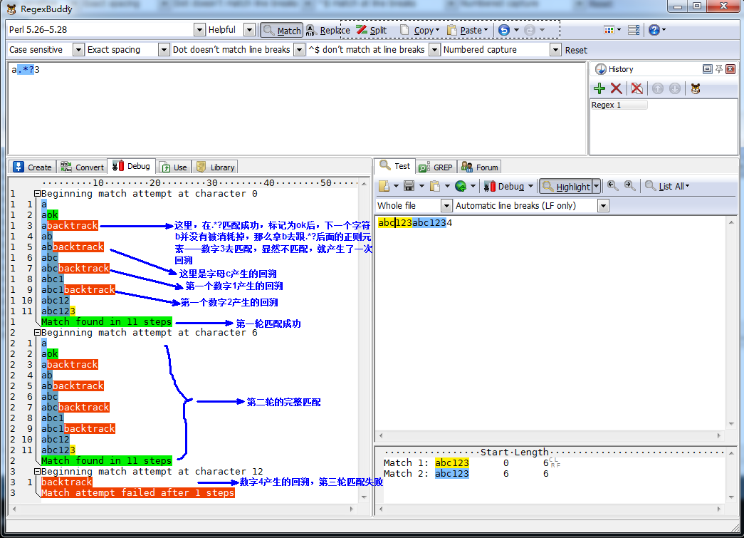Click the Split toolbar button
744x538 pixels.
point(371,30)
